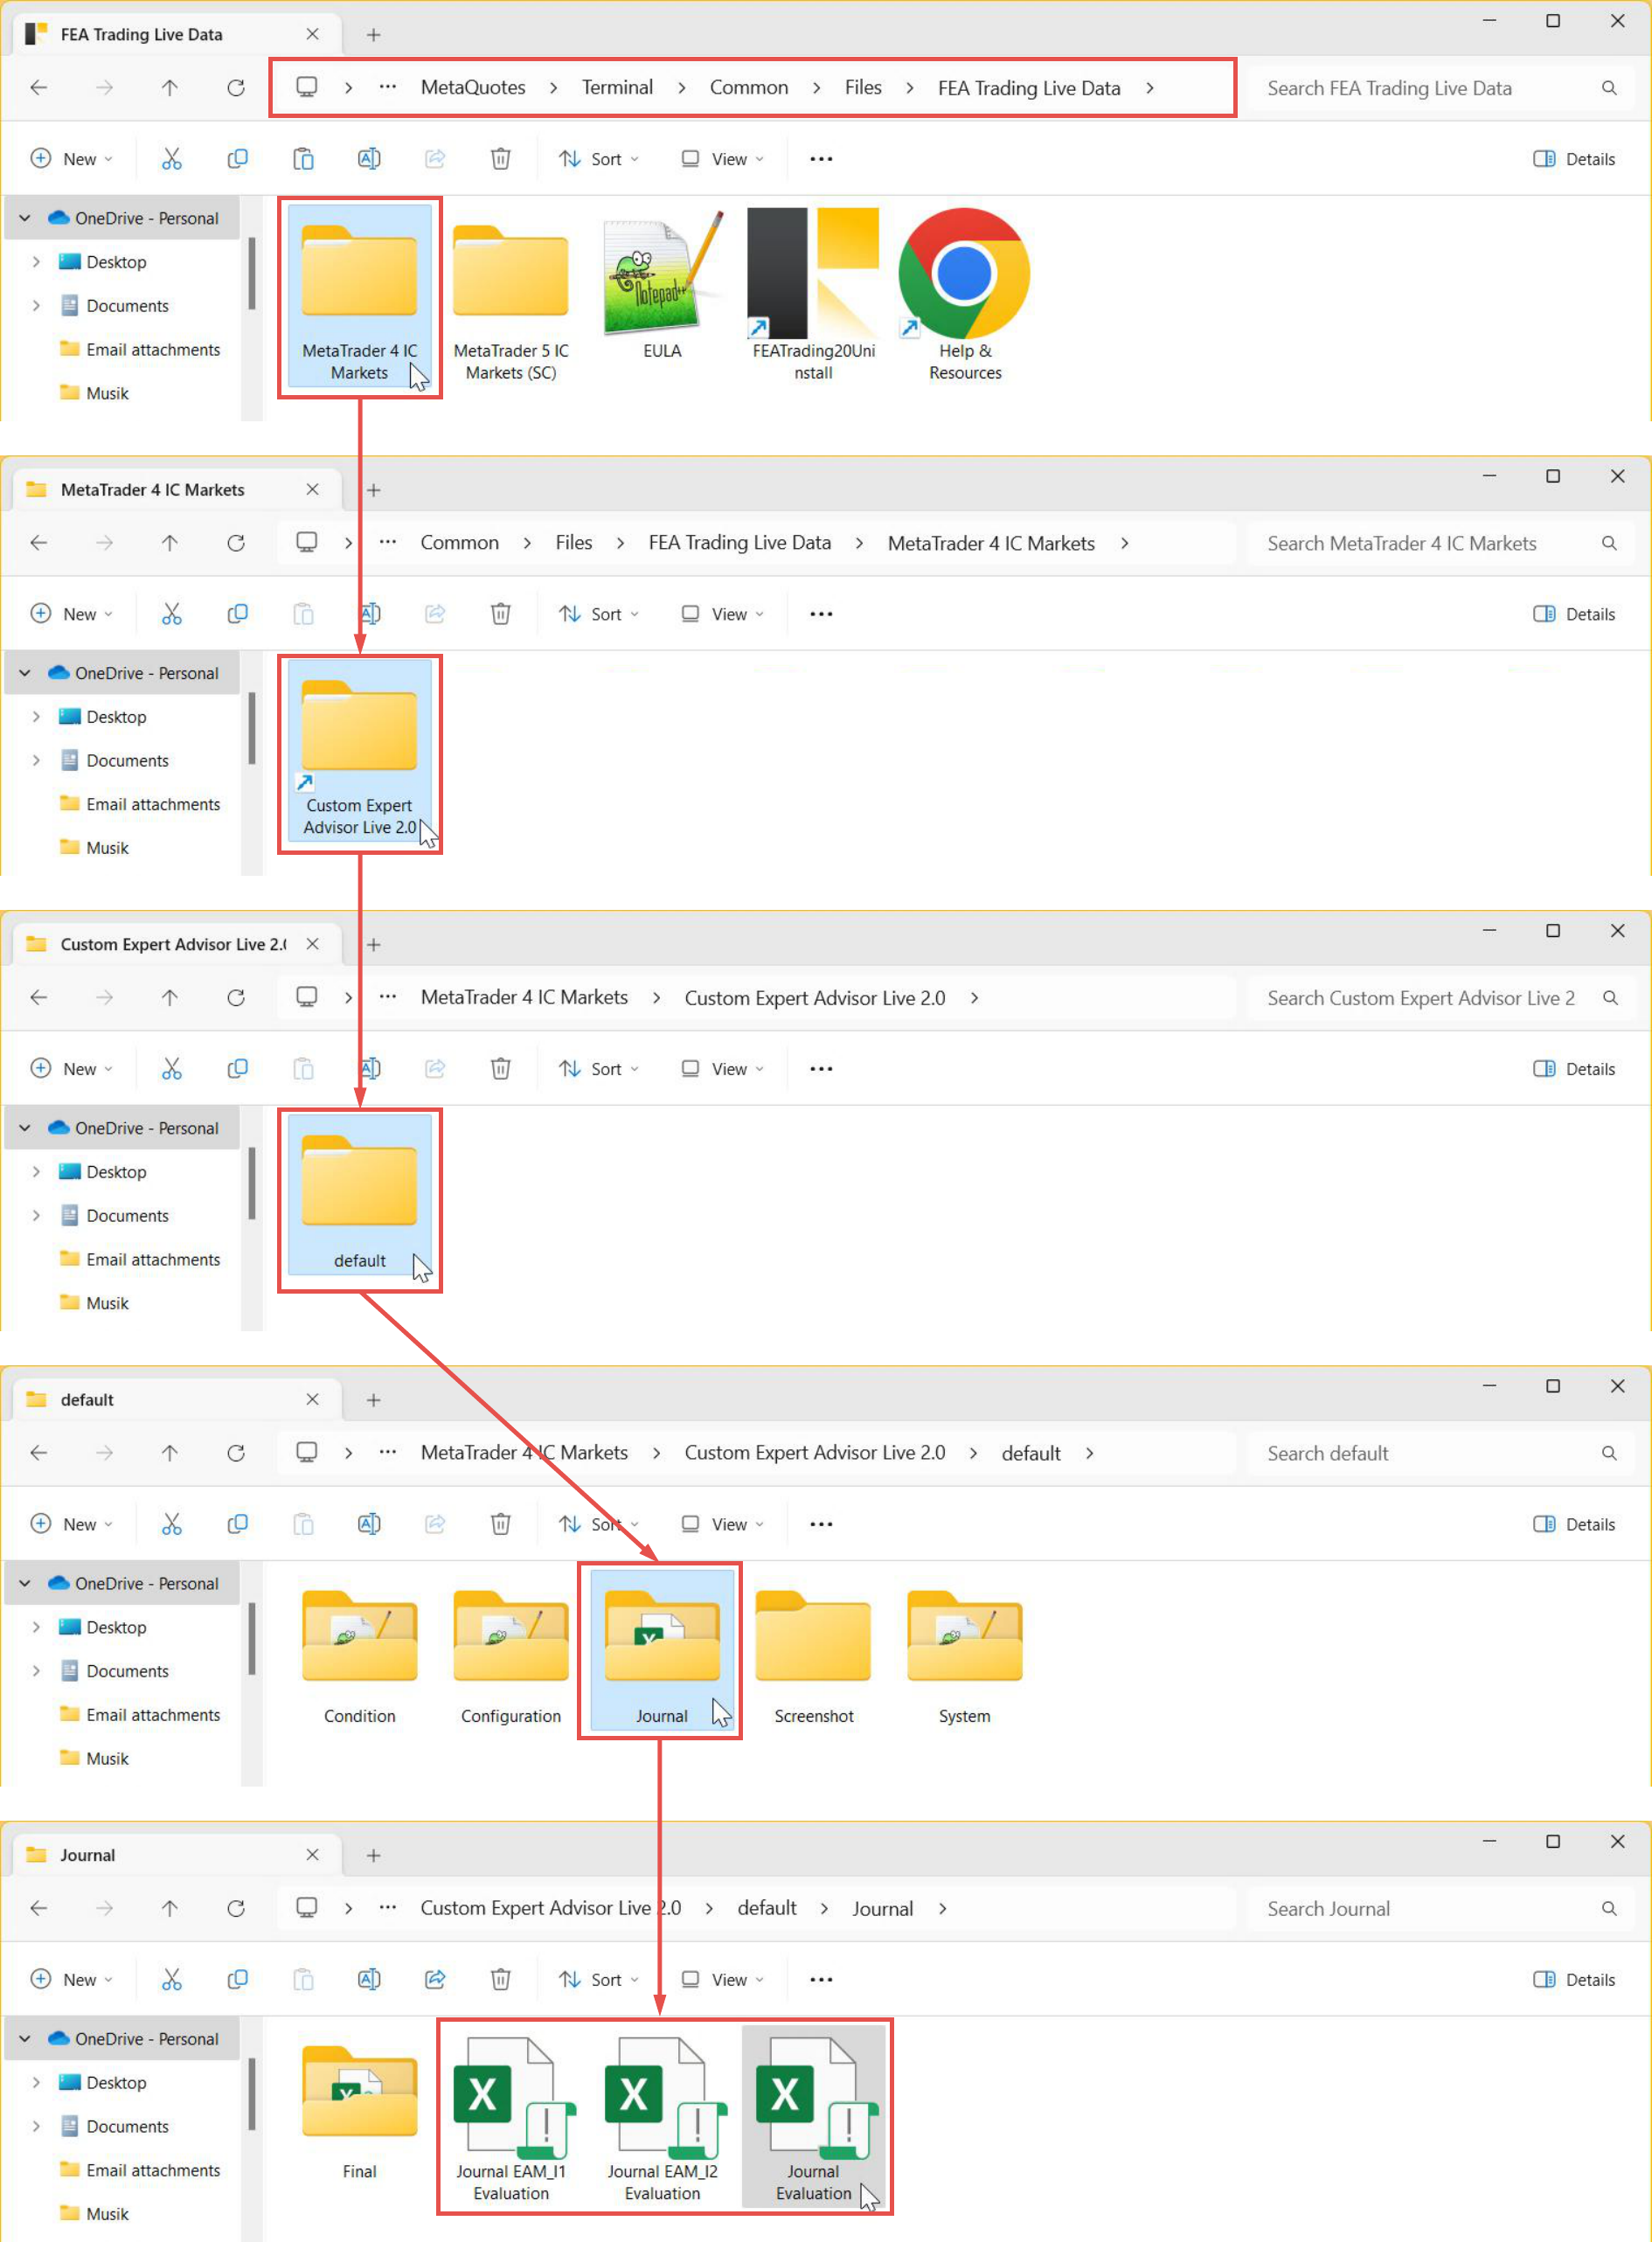Image resolution: width=1652 pixels, height=2242 pixels.
Task: Close the Journal window tab
Action: [313, 1855]
